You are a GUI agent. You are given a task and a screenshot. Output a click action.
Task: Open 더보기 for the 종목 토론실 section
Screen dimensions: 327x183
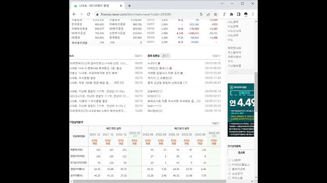(217, 56)
